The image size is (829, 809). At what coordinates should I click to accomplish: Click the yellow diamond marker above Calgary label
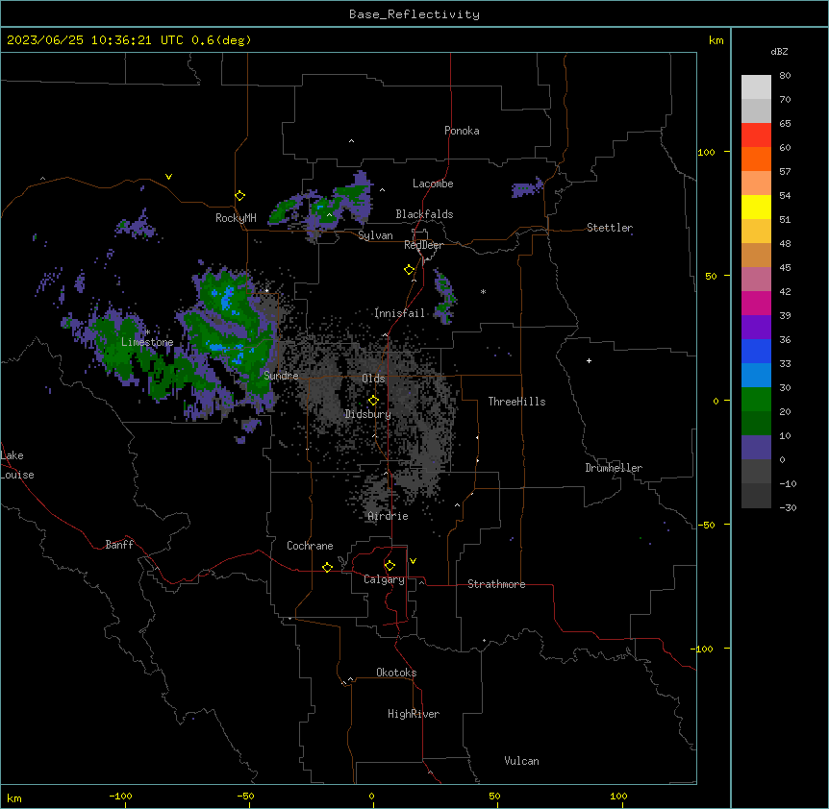pos(389,566)
